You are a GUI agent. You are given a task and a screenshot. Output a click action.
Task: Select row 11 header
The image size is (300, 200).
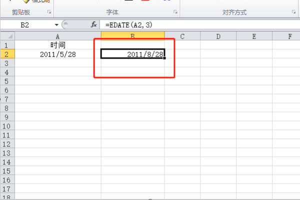coord(7,134)
